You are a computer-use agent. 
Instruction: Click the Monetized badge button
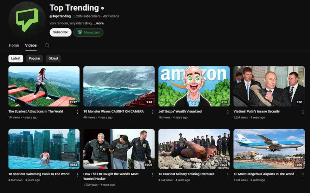tap(88, 32)
